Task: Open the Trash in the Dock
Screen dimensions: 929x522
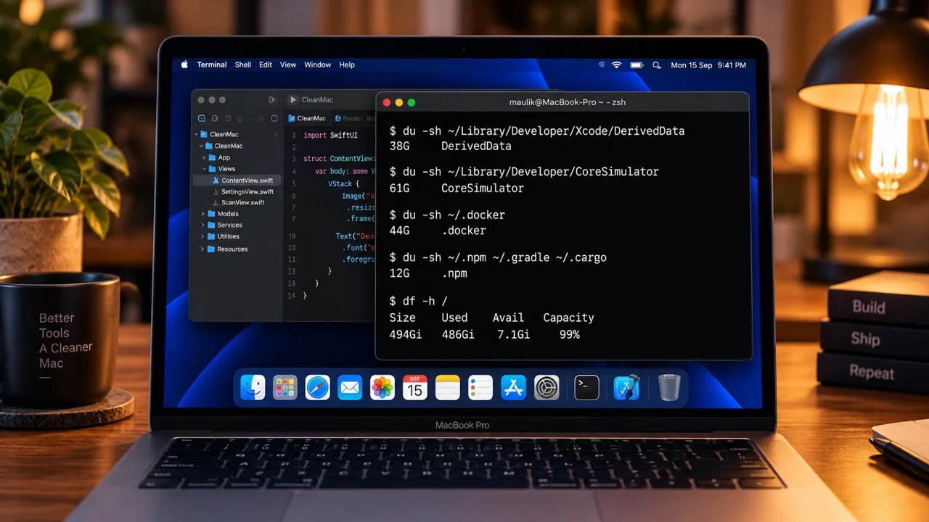Action: 669,388
